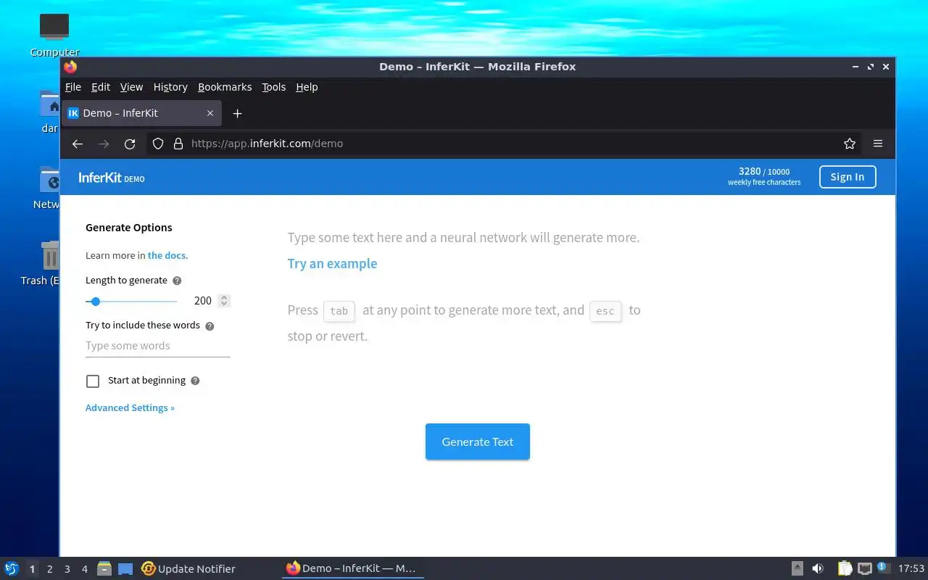Expand Advanced Settings
The height and width of the screenshot is (580, 928).
130,408
